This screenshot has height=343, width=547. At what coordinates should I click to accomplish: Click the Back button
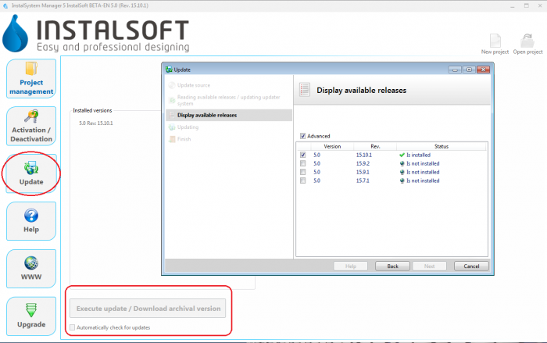392,266
